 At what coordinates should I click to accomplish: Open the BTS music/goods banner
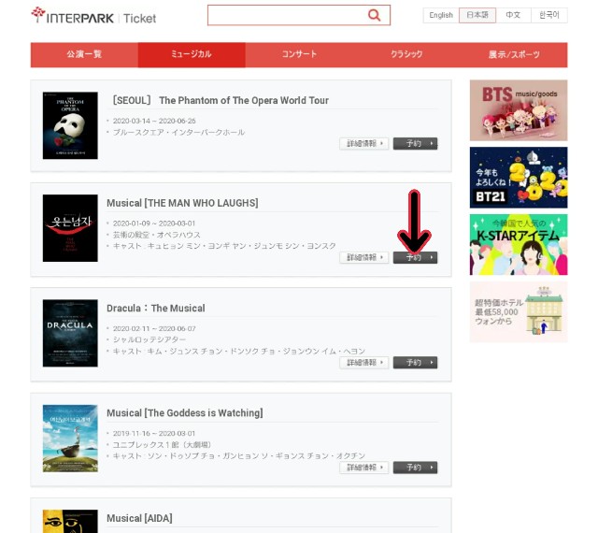pos(519,110)
